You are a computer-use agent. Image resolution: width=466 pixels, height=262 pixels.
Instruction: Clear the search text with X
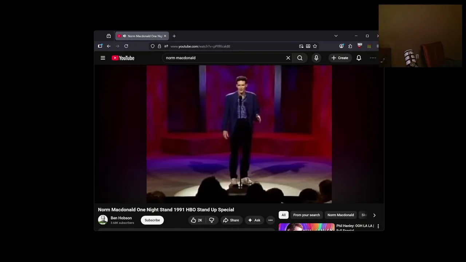click(x=288, y=58)
